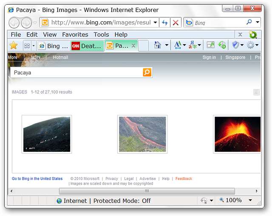Click the text size toolbar icon
The image size is (272, 216).
(x=178, y=45)
